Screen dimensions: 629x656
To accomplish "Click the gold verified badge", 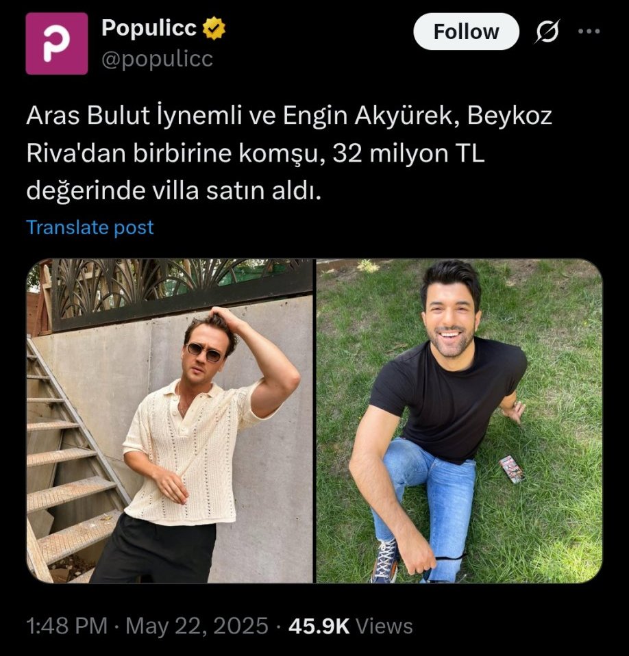I will (x=214, y=29).
